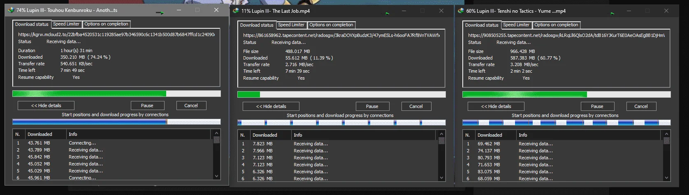This screenshot has width=689, height=195.
Task: Hide details in the Touhou Kenbunroku window
Action: (46, 106)
